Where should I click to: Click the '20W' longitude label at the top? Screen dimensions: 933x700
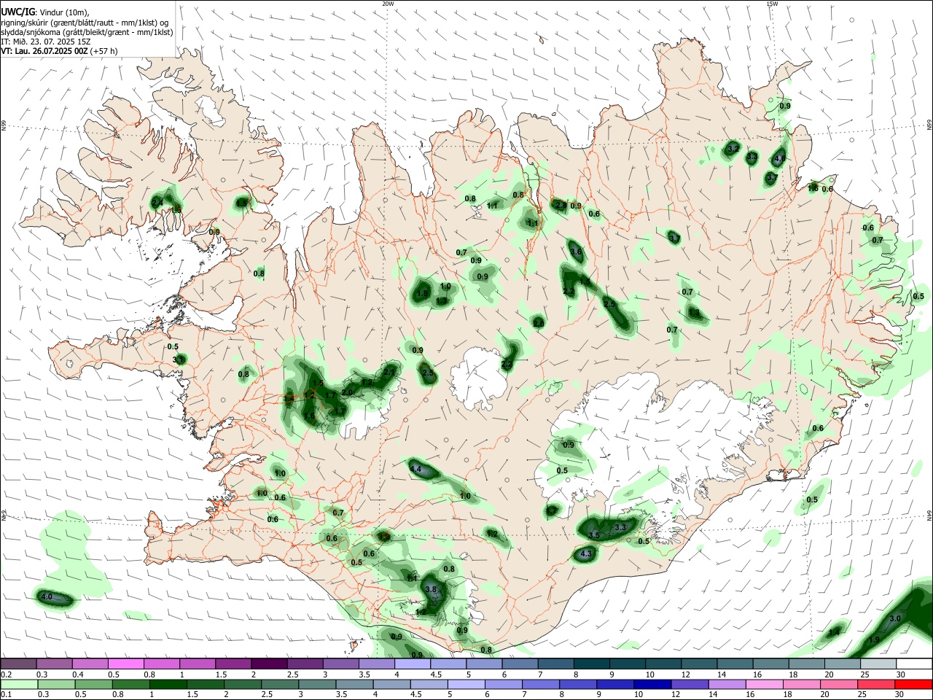[x=389, y=4]
